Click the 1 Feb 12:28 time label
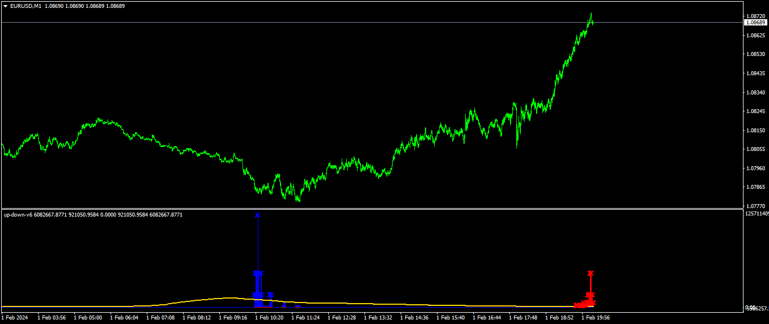This screenshot has height=324, width=769. click(342, 318)
